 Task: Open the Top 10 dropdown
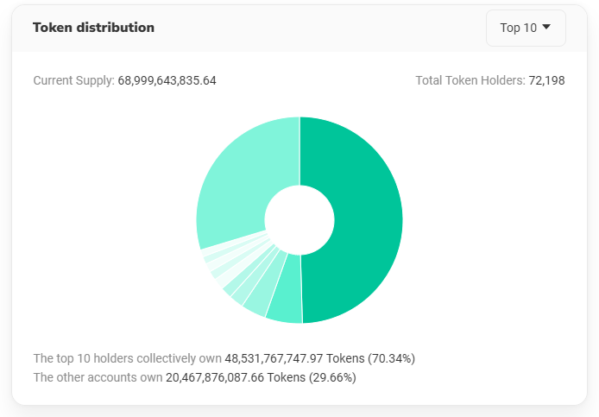[x=526, y=28]
